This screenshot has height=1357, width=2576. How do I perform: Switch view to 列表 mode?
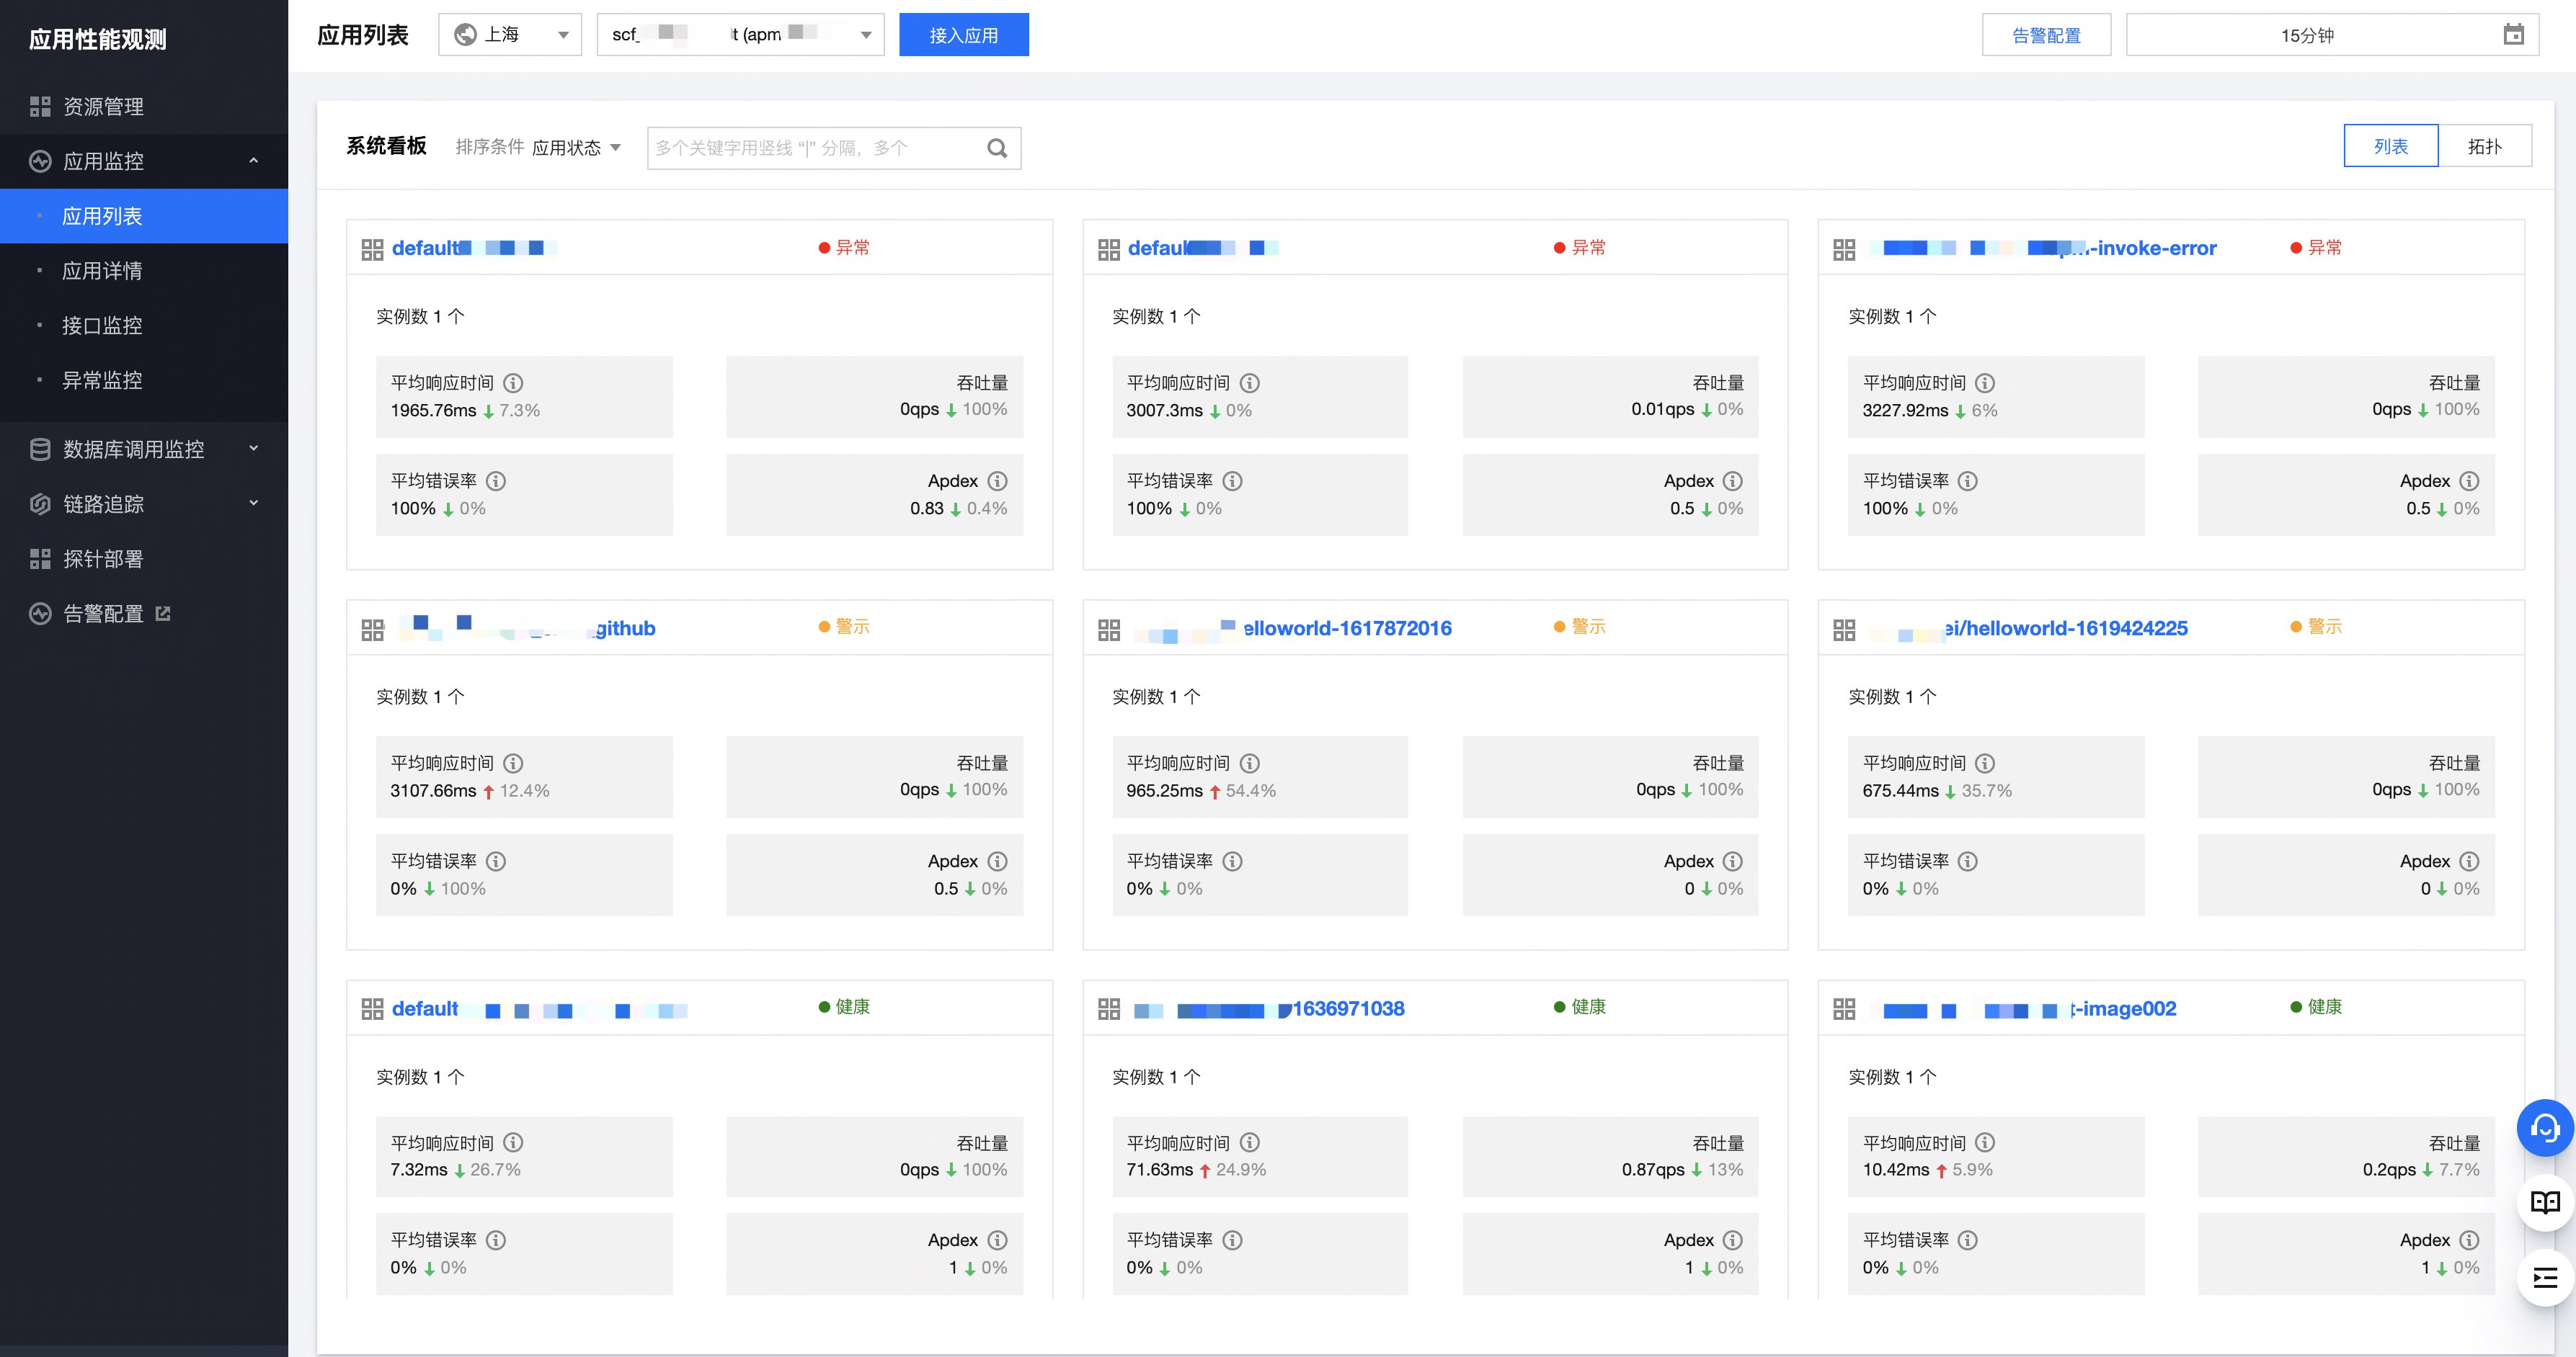click(2390, 147)
